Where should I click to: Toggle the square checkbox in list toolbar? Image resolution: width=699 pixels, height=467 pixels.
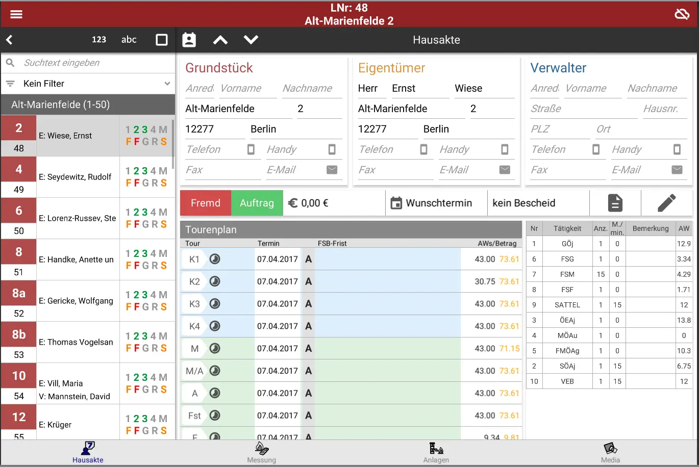[x=162, y=40]
